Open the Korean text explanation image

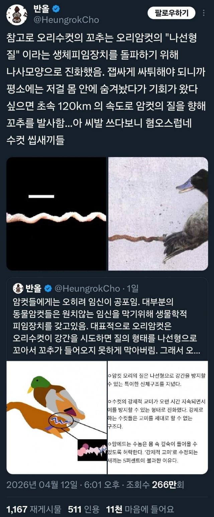[158, 418]
